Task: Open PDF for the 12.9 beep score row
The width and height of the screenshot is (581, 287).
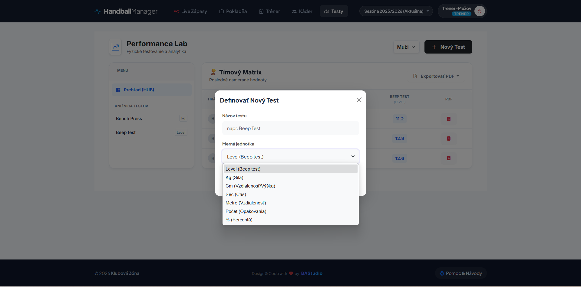Action: pos(449,139)
